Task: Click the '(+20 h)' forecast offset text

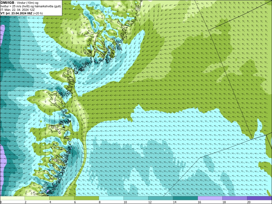Action: pyautogui.click(x=38, y=13)
